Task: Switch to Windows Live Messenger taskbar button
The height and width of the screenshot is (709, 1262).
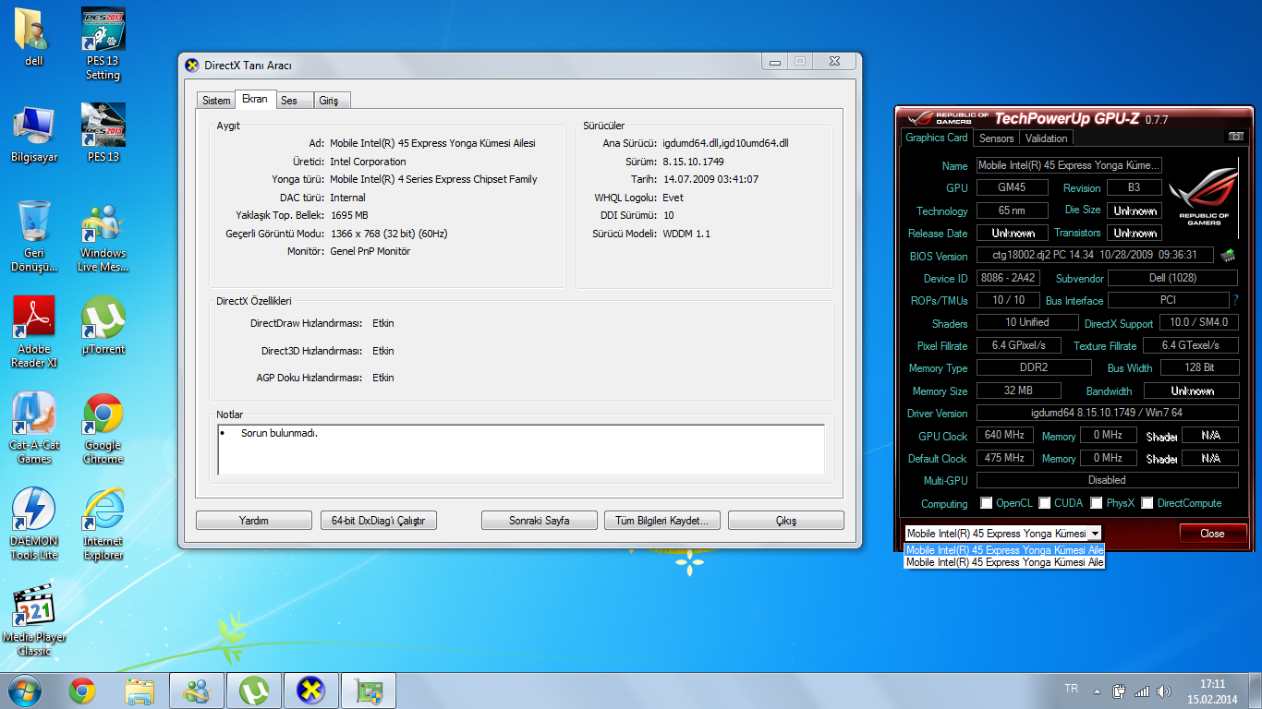Action: [197, 691]
